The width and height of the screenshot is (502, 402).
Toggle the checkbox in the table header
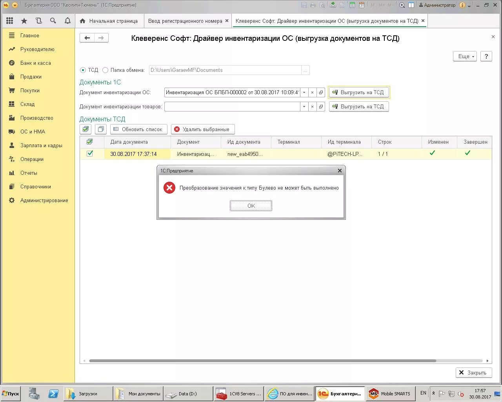pos(89,142)
